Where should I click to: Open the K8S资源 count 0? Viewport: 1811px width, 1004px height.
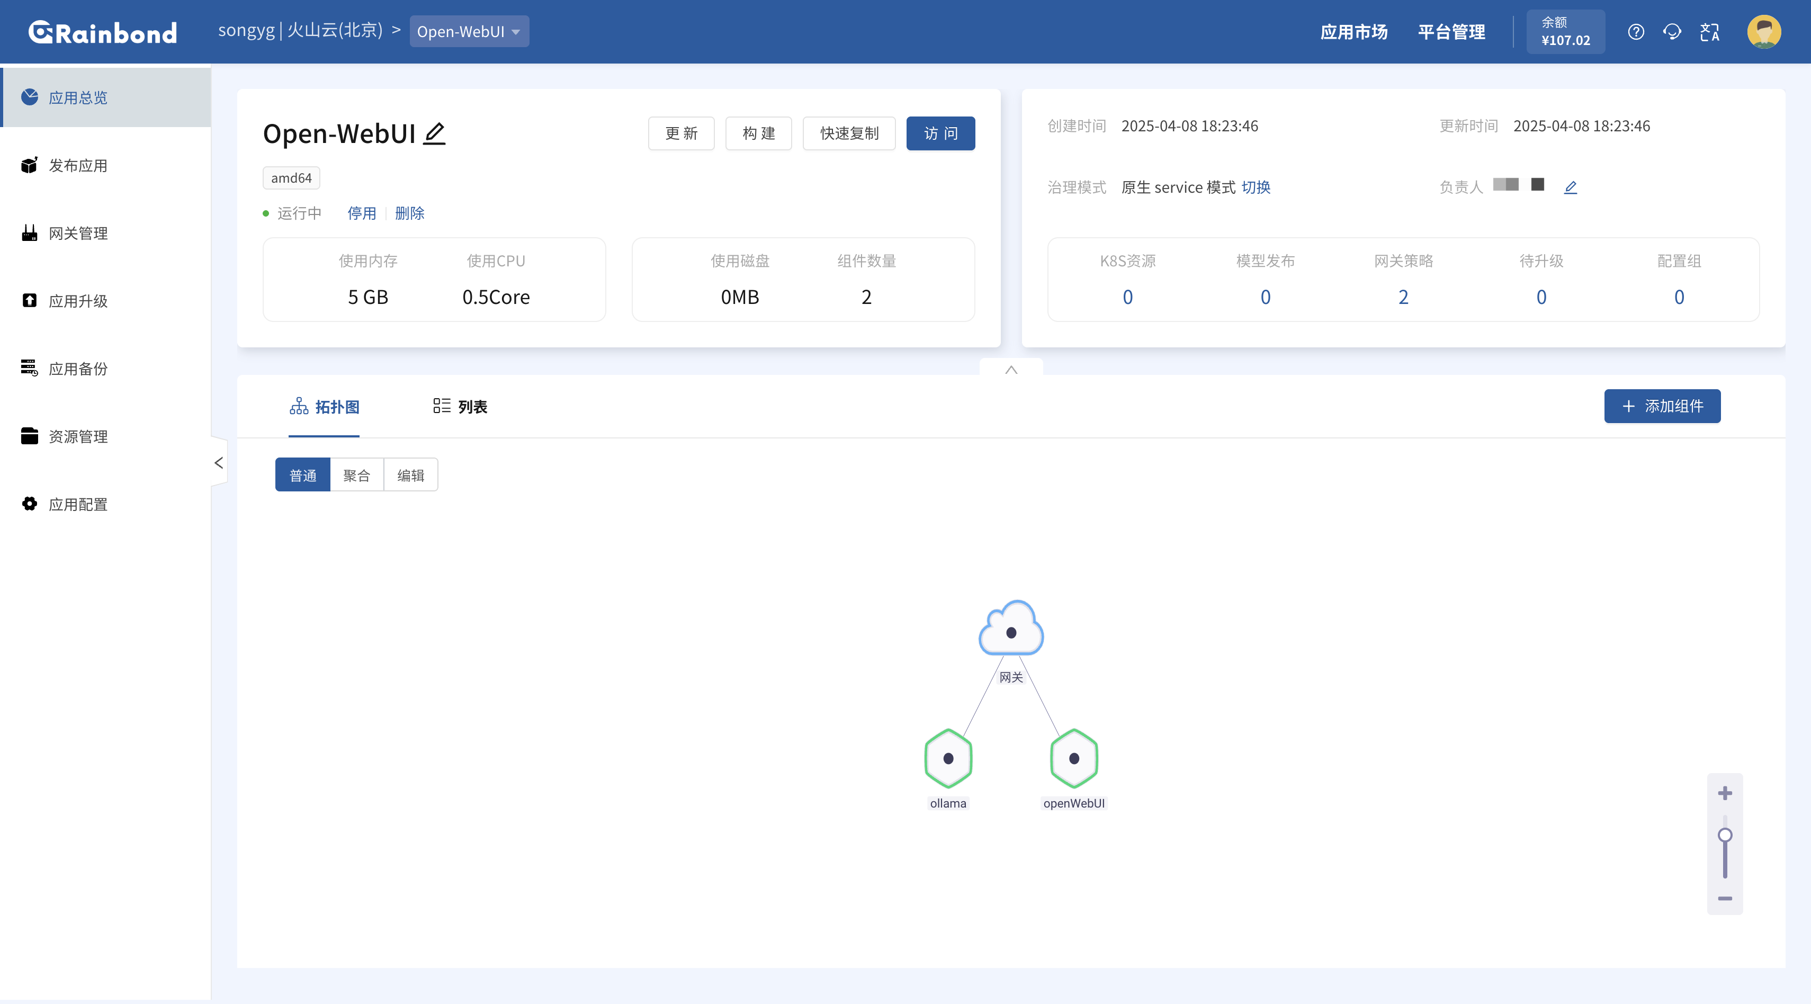(1128, 297)
